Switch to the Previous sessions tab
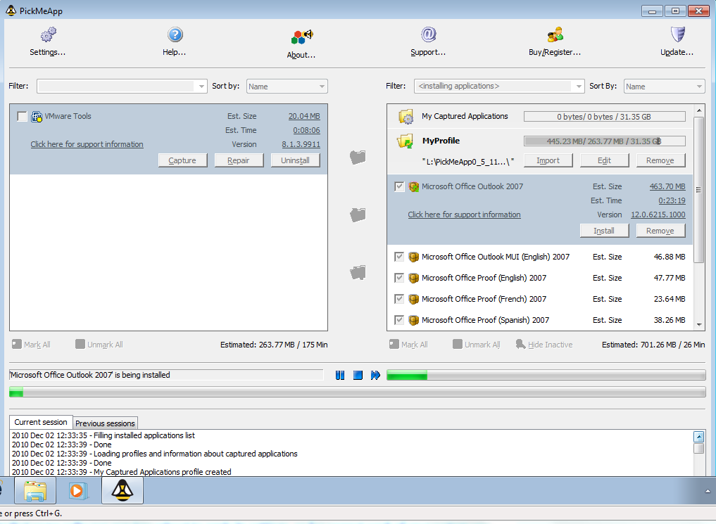Screen dimensions: 716x524 click(105, 423)
